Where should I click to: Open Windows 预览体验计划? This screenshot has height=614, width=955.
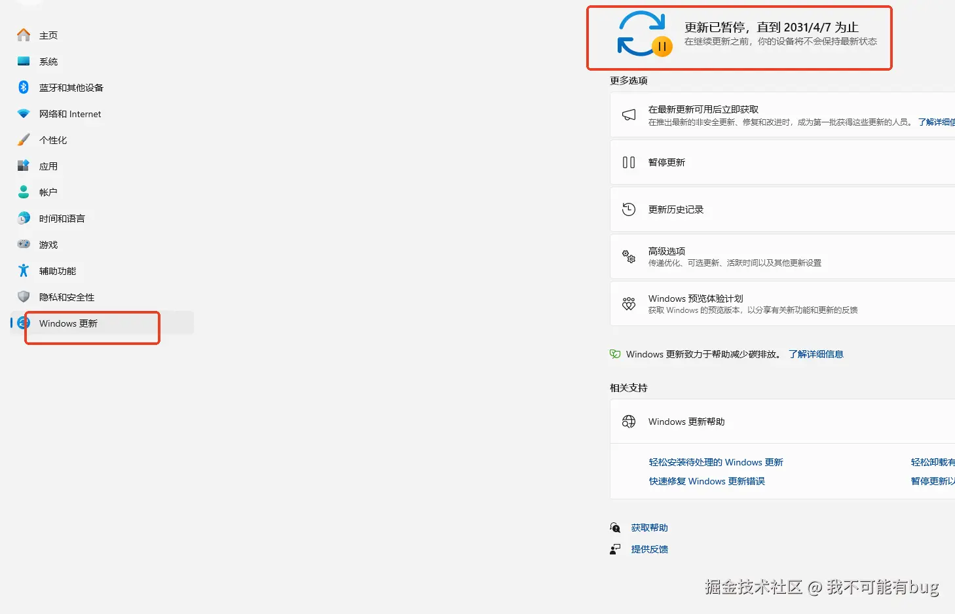783,304
